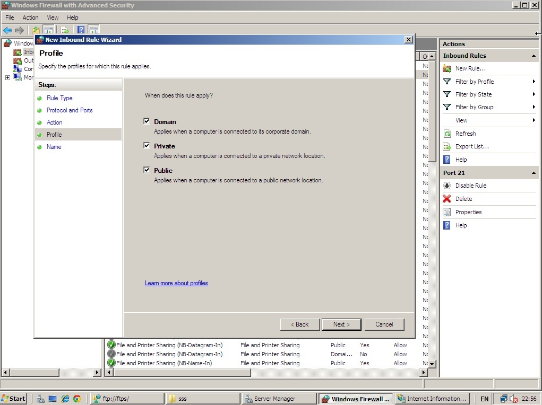542x405 pixels.
Task: Select the Outbound Rules icon in the tree
Action: [x=18, y=61]
